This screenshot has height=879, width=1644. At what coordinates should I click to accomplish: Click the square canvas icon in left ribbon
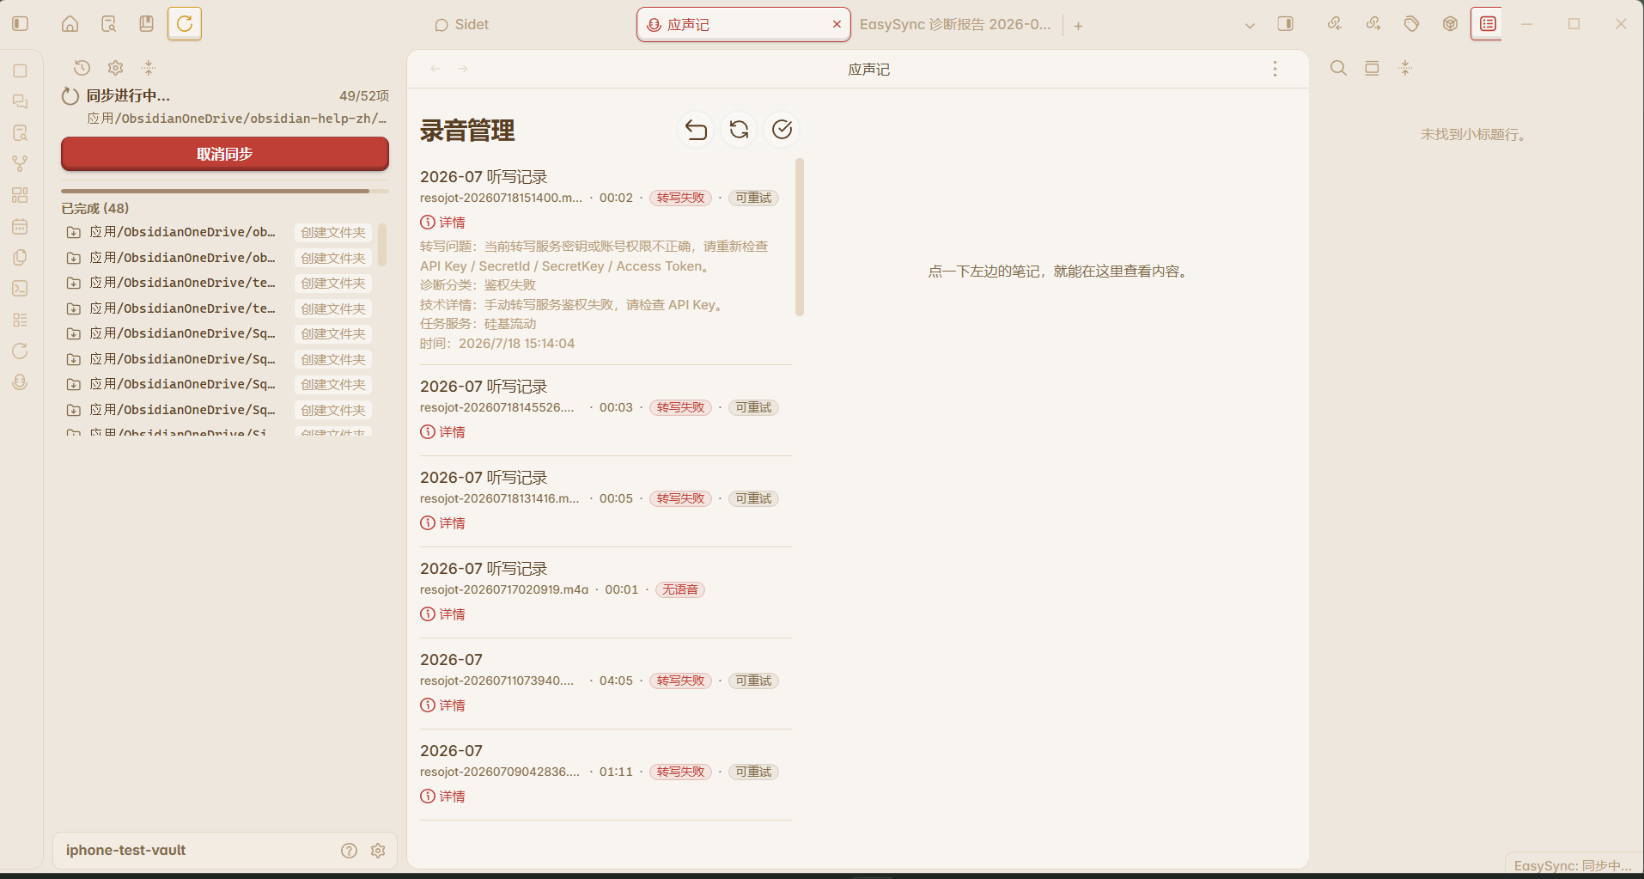21,71
